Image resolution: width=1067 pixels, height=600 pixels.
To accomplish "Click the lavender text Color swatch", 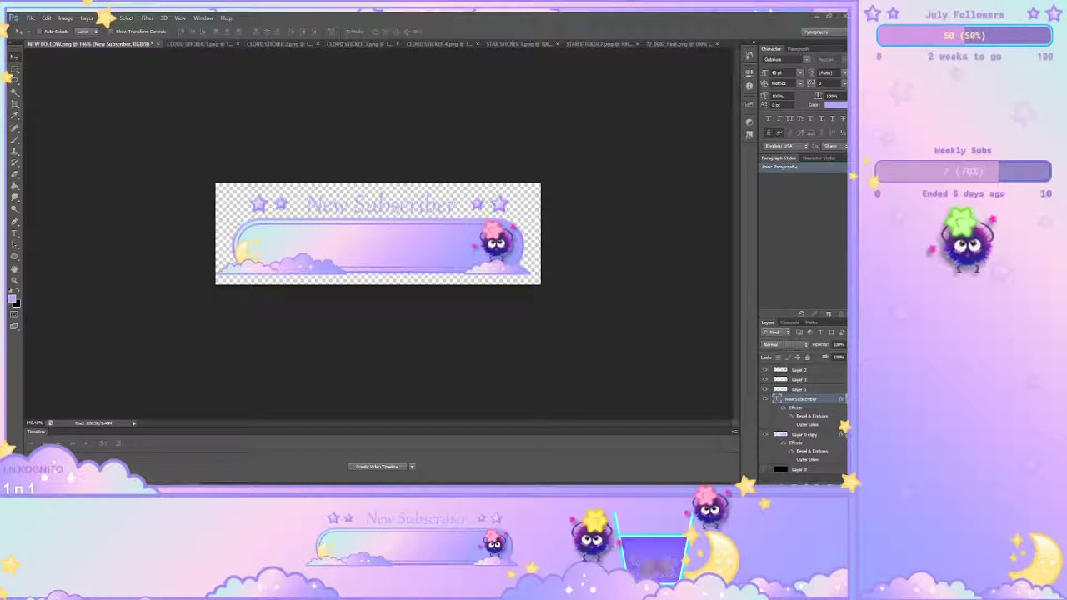I will [x=836, y=105].
